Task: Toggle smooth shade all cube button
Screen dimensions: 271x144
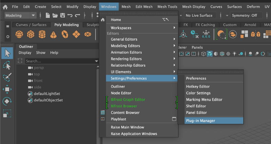Action: pyautogui.click(x=210, y=54)
